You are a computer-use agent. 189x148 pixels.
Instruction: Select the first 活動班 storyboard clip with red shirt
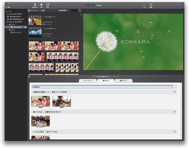click(x=41, y=101)
